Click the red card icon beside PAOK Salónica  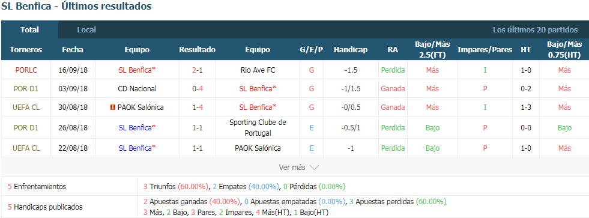pos(112,107)
